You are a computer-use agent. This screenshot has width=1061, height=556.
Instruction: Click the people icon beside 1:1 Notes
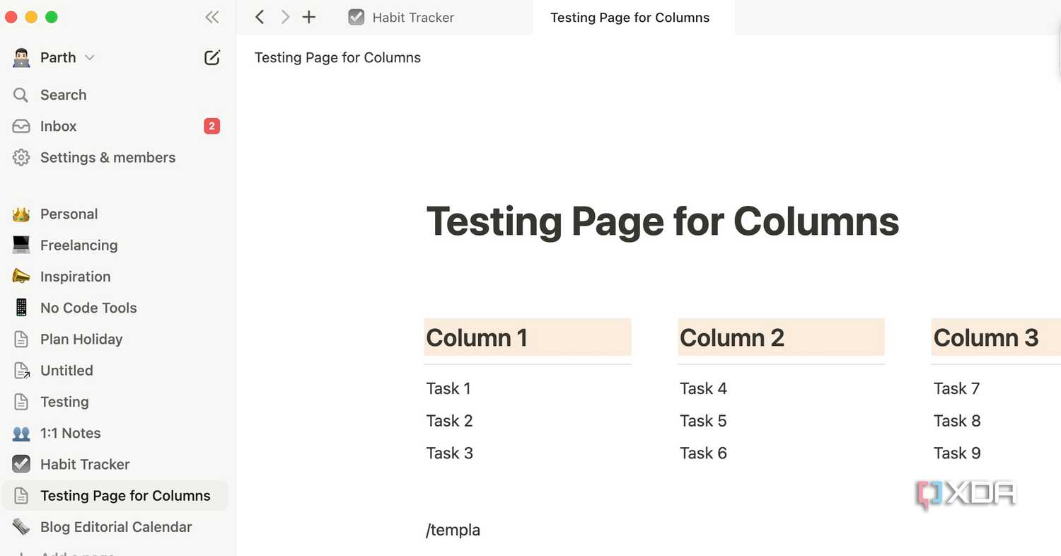pyautogui.click(x=21, y=433)
